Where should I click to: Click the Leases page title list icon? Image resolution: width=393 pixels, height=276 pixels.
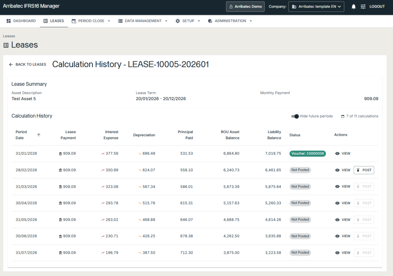tap(6, 45)
